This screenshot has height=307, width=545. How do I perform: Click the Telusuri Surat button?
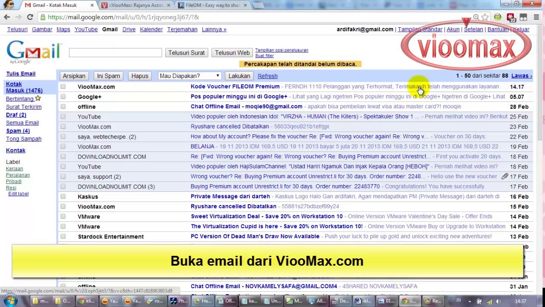tap(186, 53)
